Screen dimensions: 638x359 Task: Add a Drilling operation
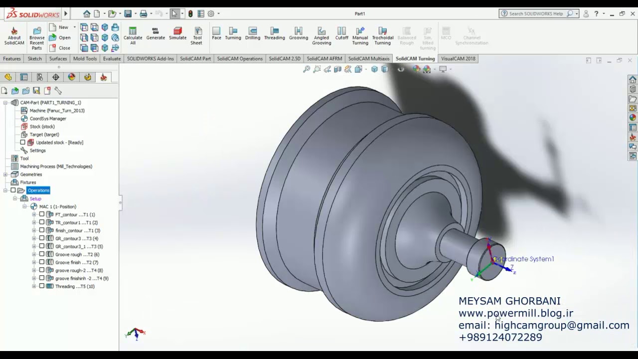tap(253, 34)
